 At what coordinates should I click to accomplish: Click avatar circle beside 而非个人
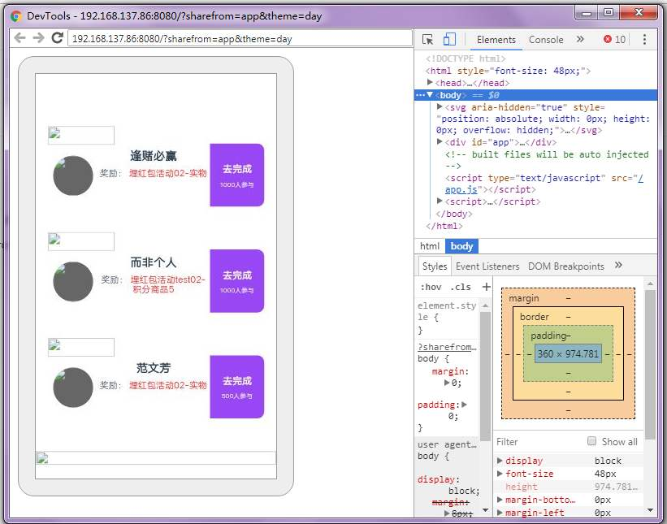pyautogui.click(x=73, y=282)
